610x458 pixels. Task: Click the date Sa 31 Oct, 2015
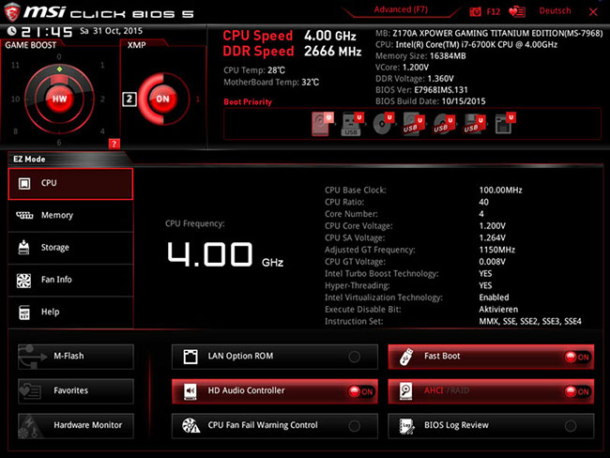(x=112, y=31)
